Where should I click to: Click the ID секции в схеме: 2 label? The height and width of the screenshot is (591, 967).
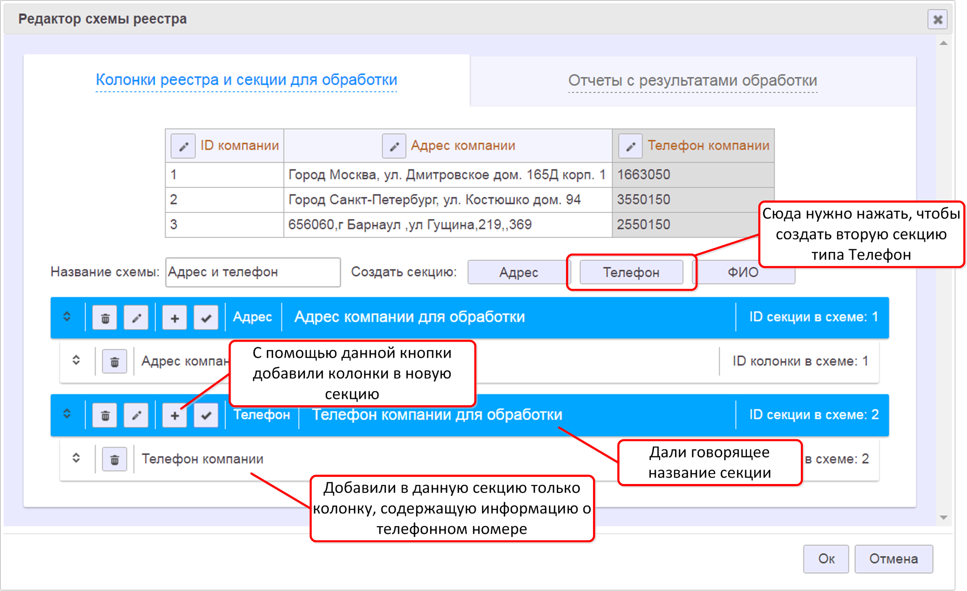(x=814, y=414)
